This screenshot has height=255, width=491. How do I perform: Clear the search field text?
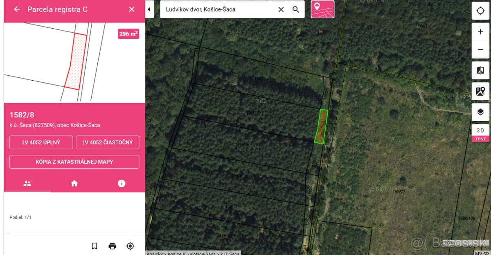pyautogui.click(x=281, y=9)
